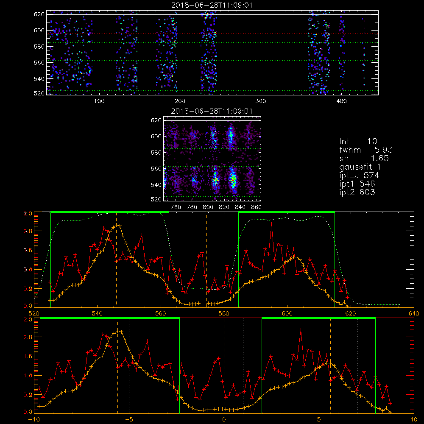This screenshot has height=424, width=424.
Task: Click y-axis label 540 on top wide plot
Action: [39, 79]
